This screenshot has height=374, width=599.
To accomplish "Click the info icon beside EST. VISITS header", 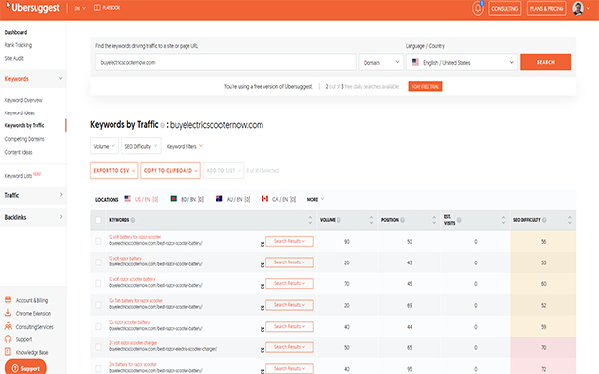I will (459, 220).
